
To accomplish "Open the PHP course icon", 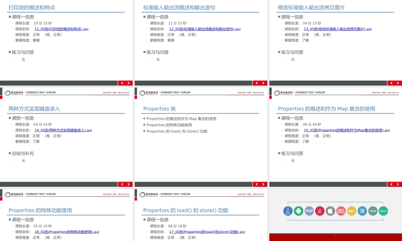I will tap(309, 210).
